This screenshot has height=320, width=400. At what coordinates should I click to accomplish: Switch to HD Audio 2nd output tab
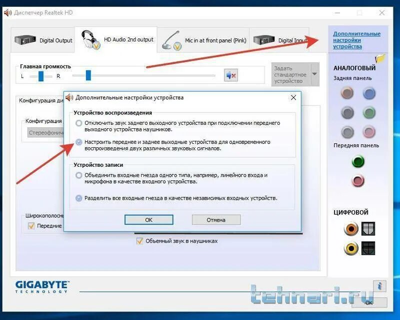(116, 40)
